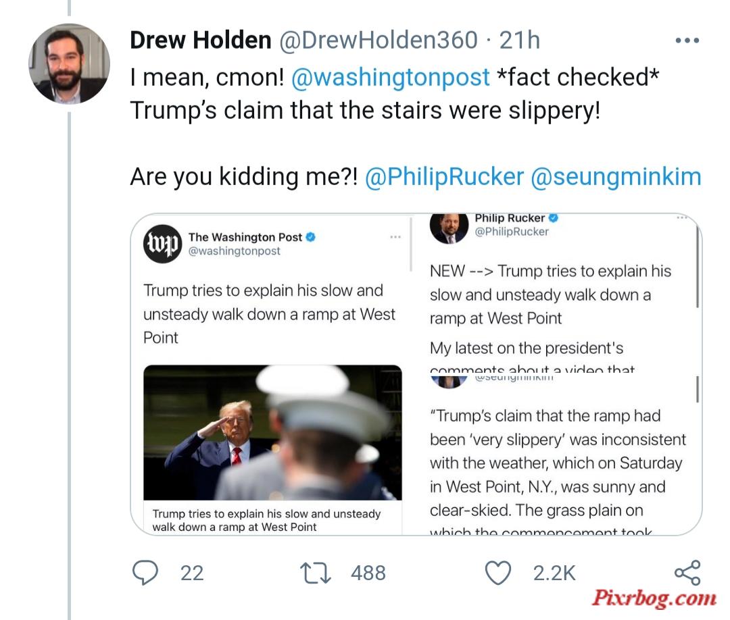
Task: Click the Drew Holden display name
Action: click(201, 40)
